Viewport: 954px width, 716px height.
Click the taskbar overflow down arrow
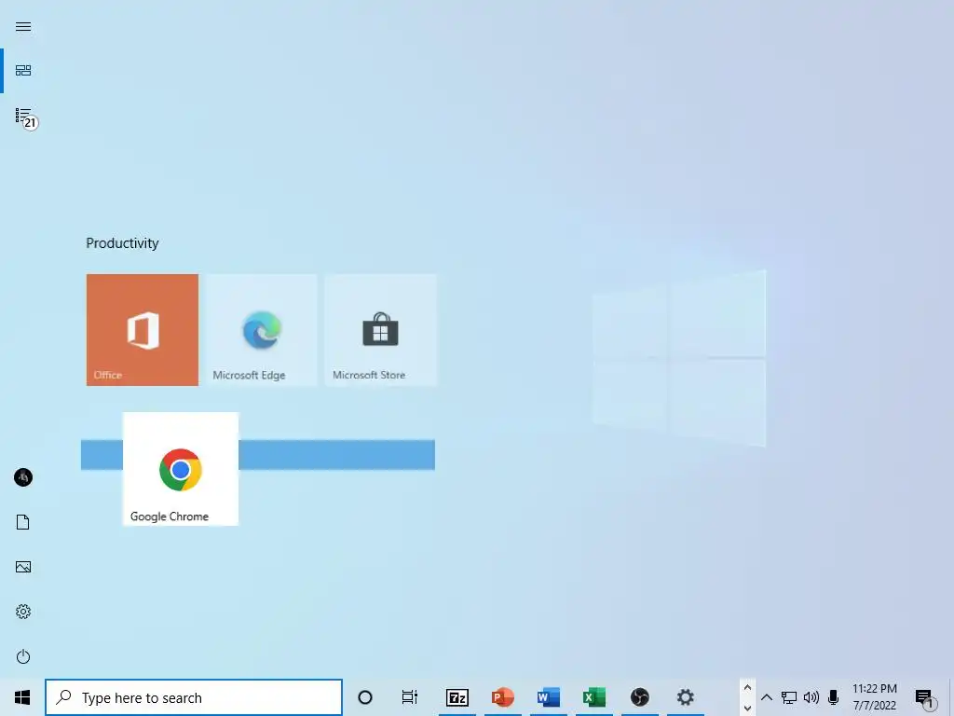(x=748, y=709)
